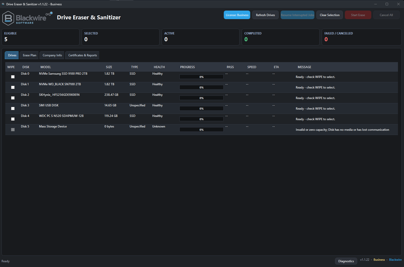This screenshot has width=404, height=267.
Task: Click the app icon in title bar
Action: click(x=3, y=4)
